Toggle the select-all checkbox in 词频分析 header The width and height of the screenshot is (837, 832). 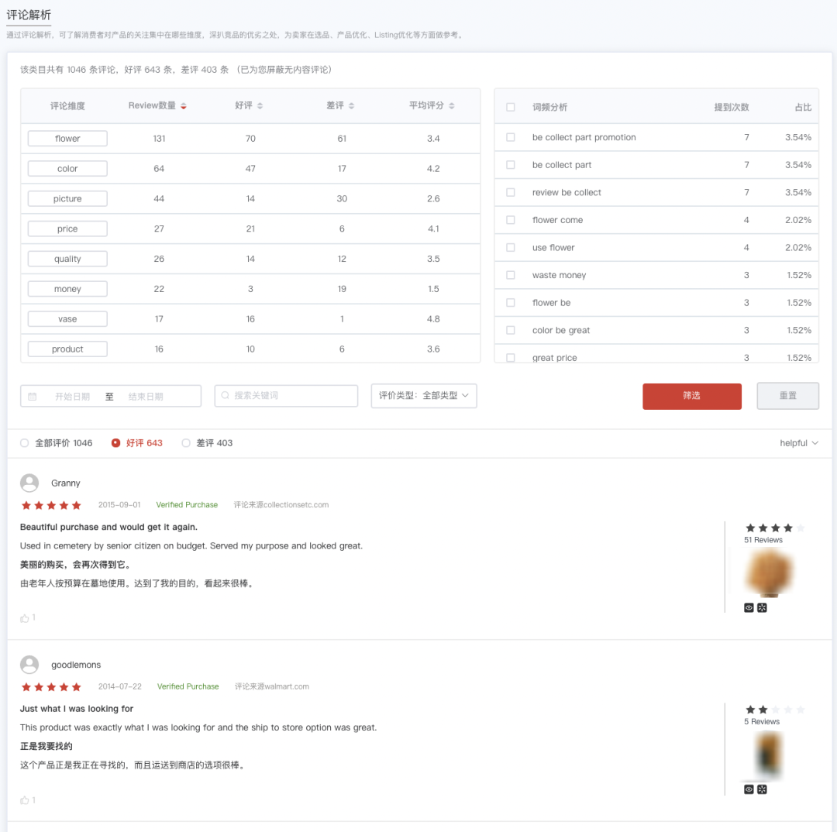[511, 107]
